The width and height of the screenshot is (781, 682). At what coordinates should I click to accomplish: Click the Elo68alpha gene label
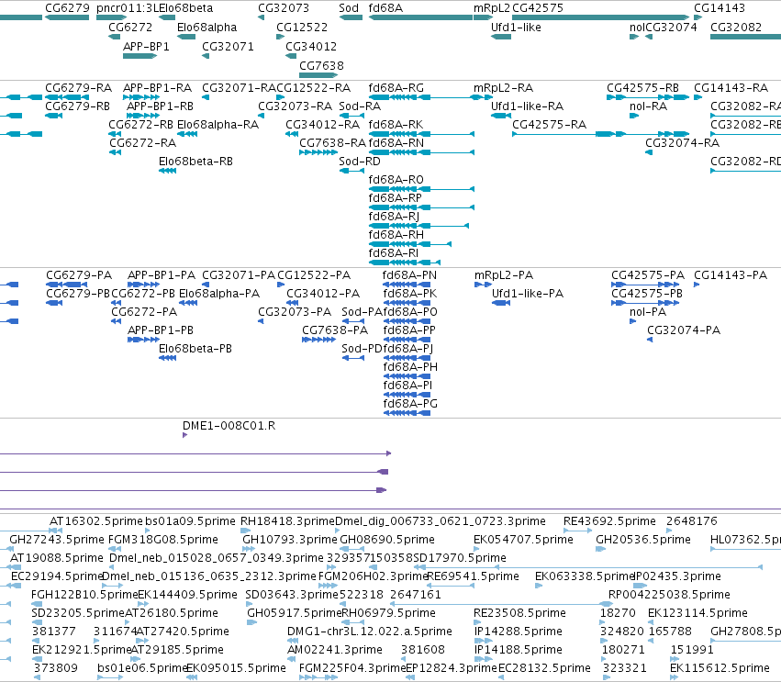tap(206, 28)
